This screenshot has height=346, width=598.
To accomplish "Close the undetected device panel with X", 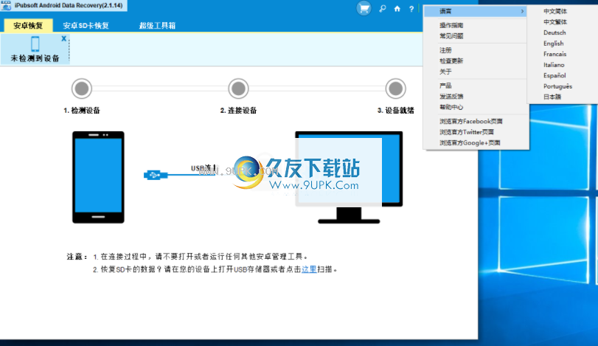I will 63,38.
